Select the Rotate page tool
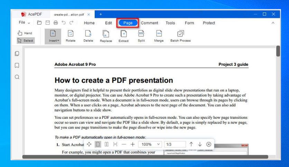 coord(71,36)
